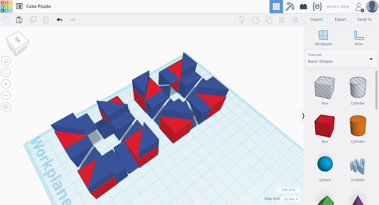Open the Snap Grid 1.0 mm dropdown
Screen dimensions: 379x205
point(291,199)
